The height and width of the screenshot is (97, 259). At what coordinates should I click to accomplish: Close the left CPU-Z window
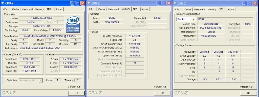[x=83, y=3]
